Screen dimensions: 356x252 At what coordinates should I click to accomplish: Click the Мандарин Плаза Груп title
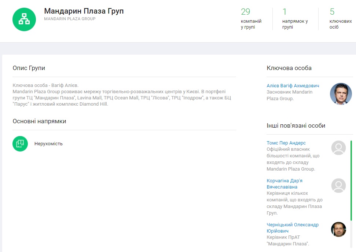[x=84, y=11]
